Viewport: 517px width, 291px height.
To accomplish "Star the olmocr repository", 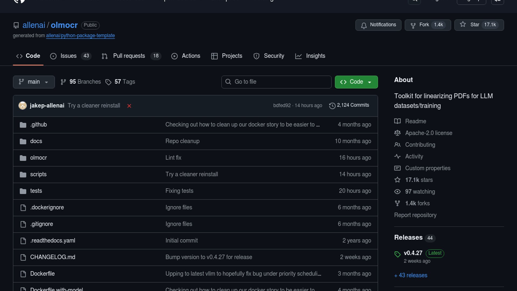I will pyautogui.click(x=479, y=25).
